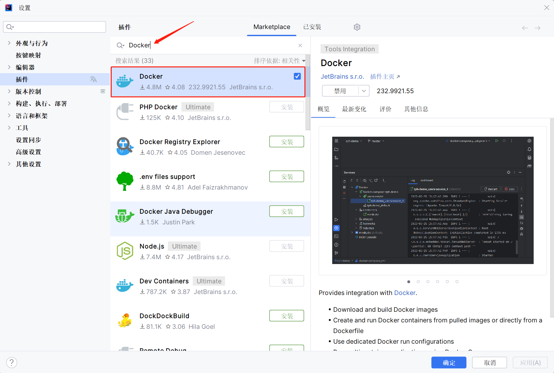Click the Tools Integration category tag
The width and height of the screenshot is (554, 373).
[x=350, y=49]
